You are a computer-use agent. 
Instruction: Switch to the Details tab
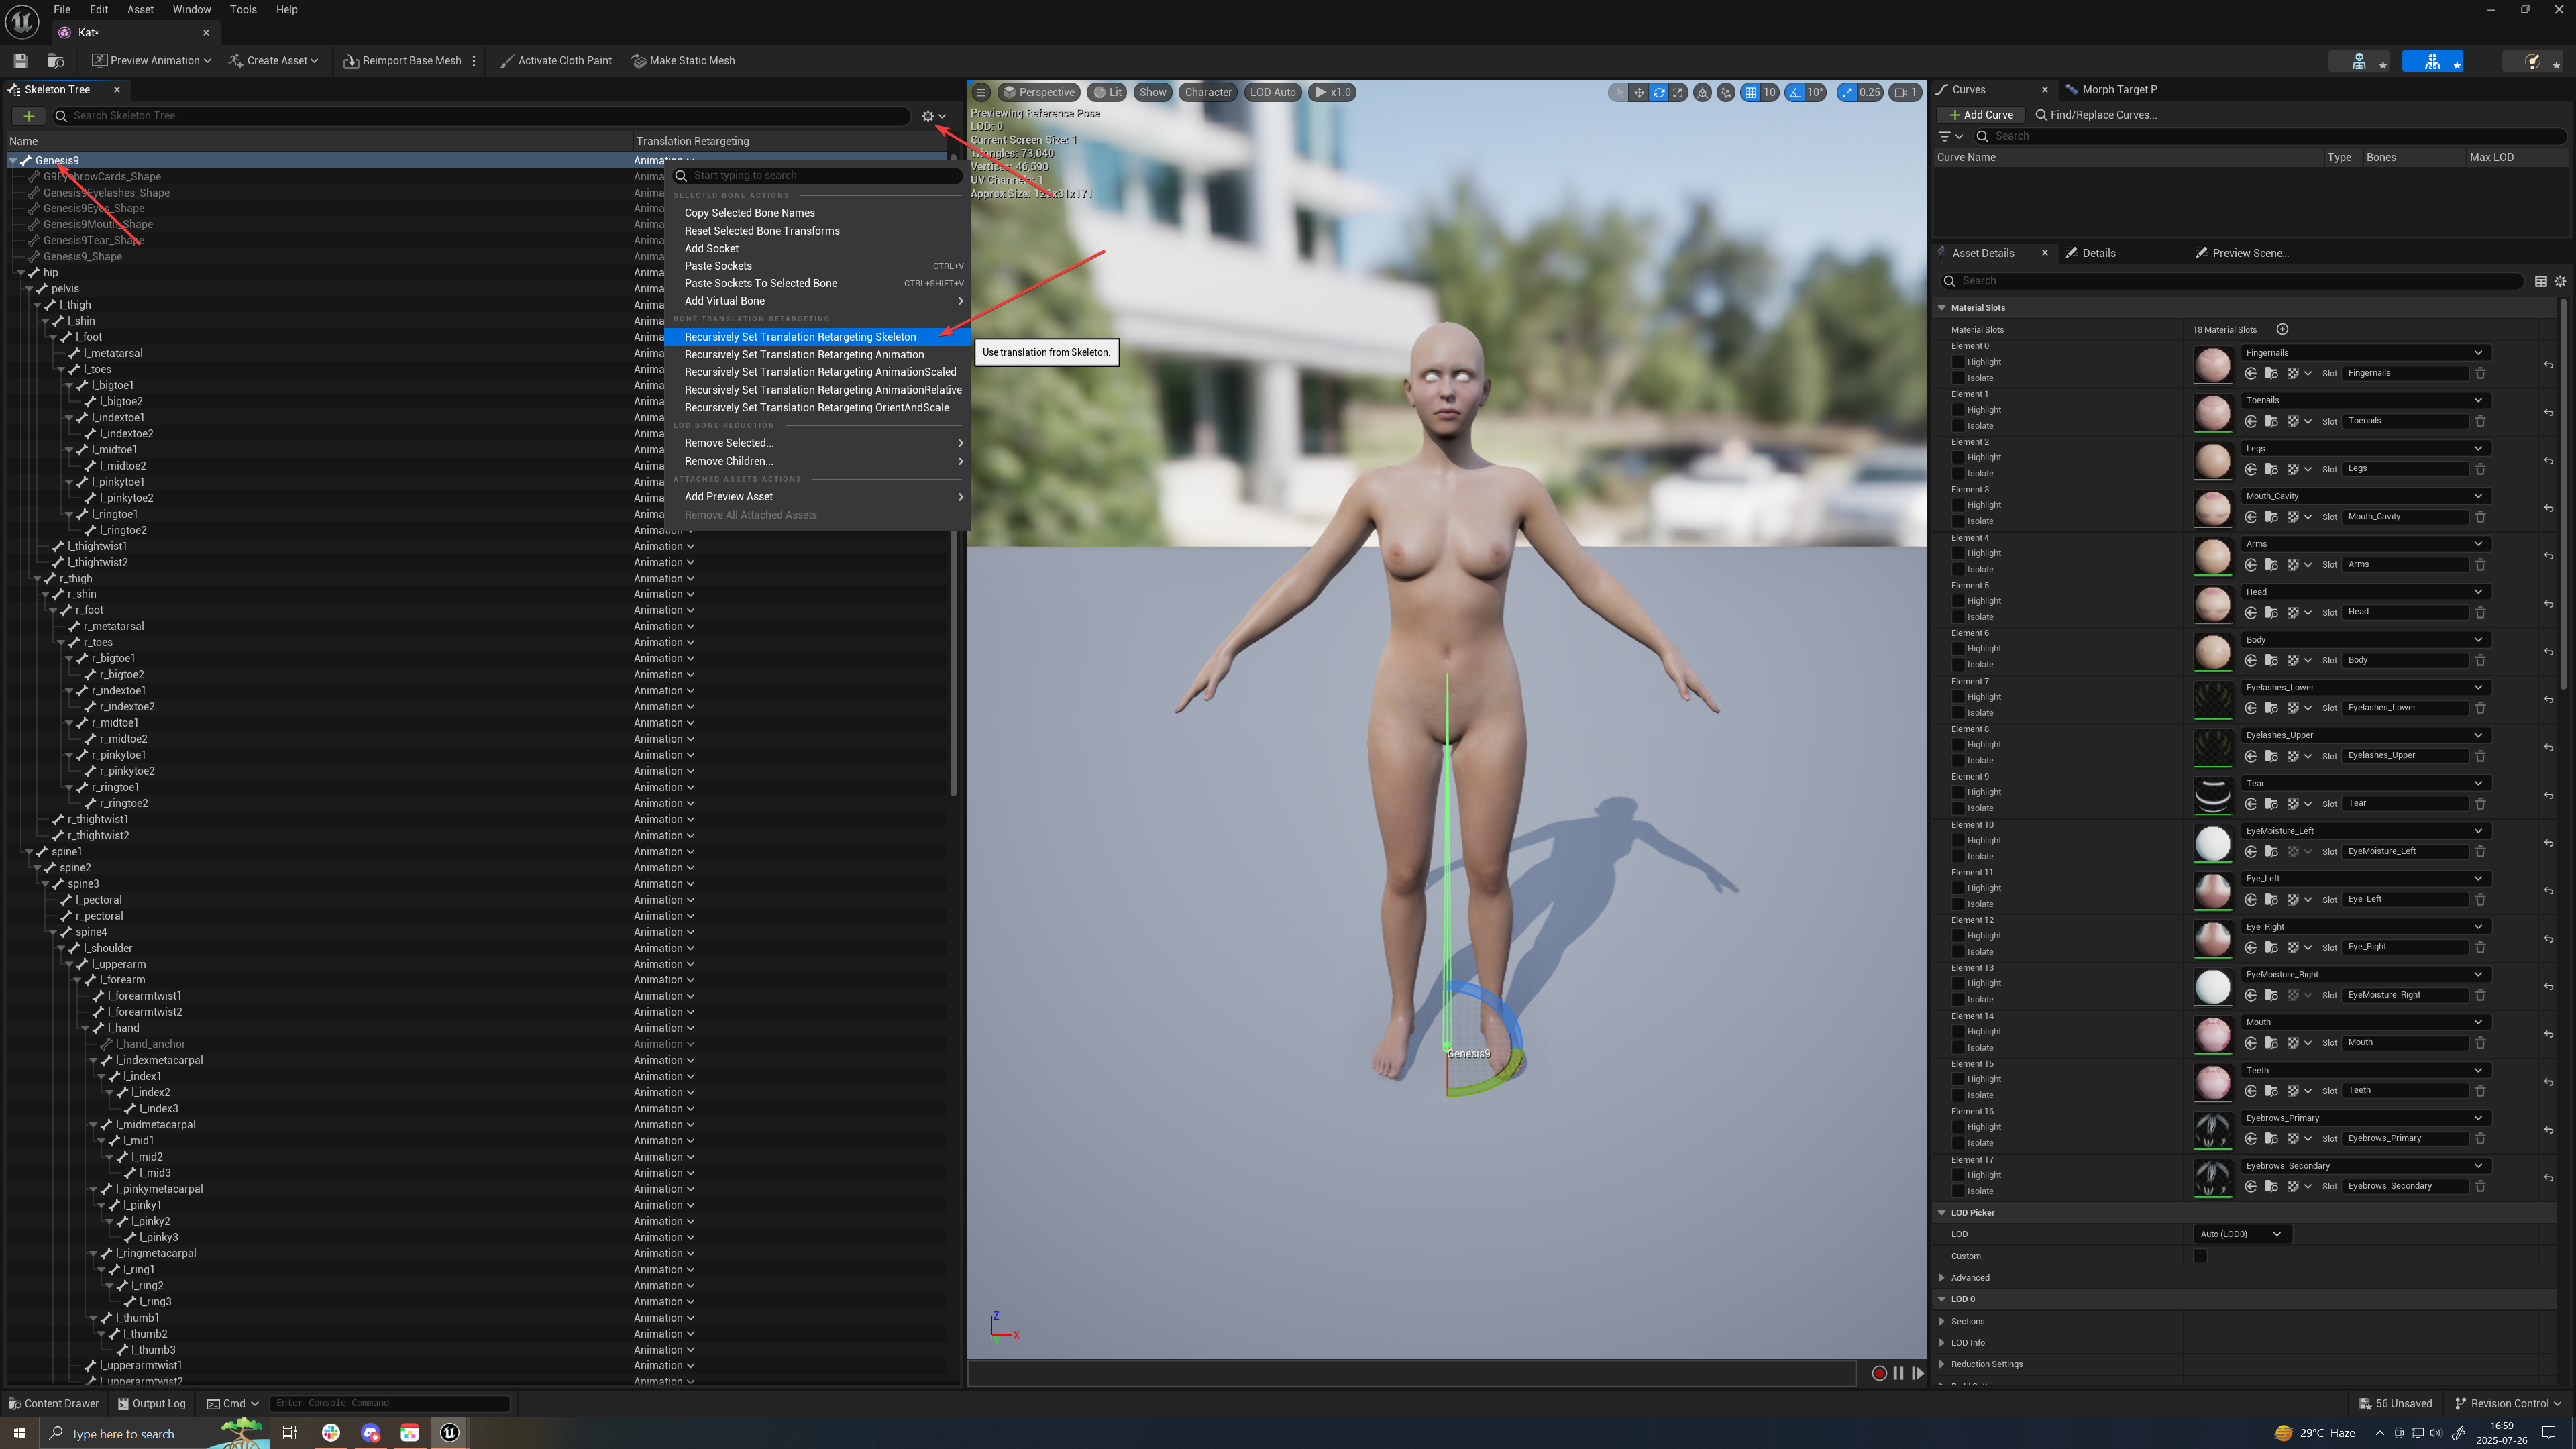coord(2098,253)
